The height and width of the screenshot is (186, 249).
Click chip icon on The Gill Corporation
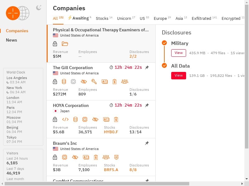(x=73, y=82)
